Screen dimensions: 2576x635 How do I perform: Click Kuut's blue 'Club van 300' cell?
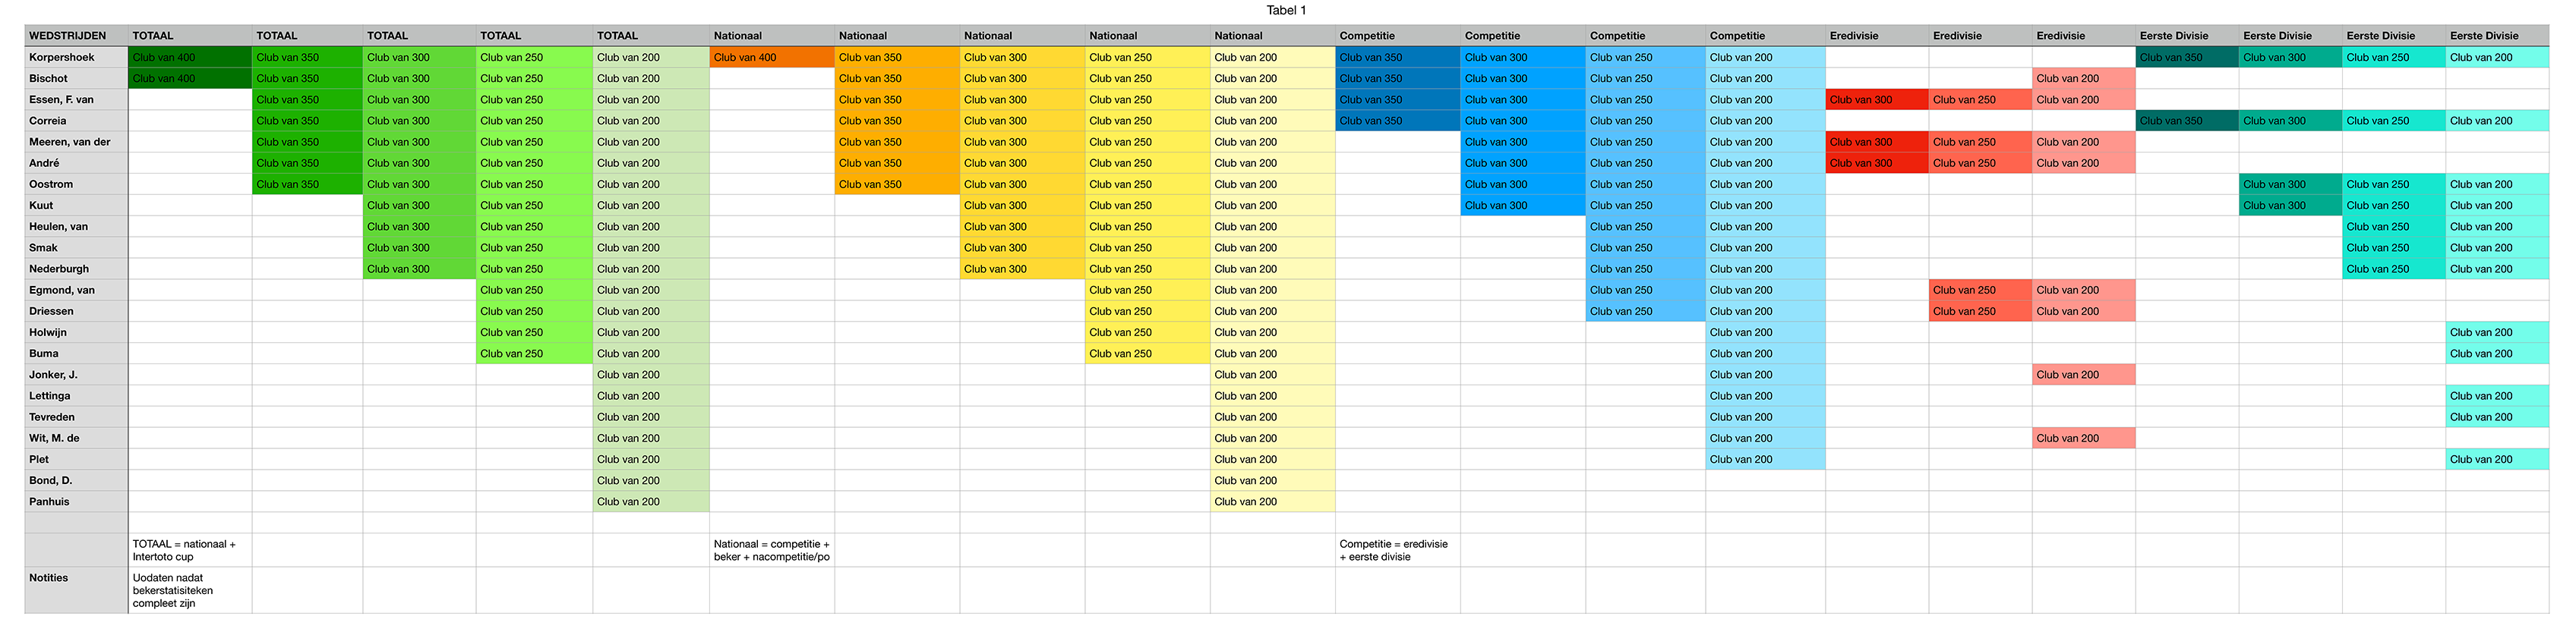coord(1522,206)
